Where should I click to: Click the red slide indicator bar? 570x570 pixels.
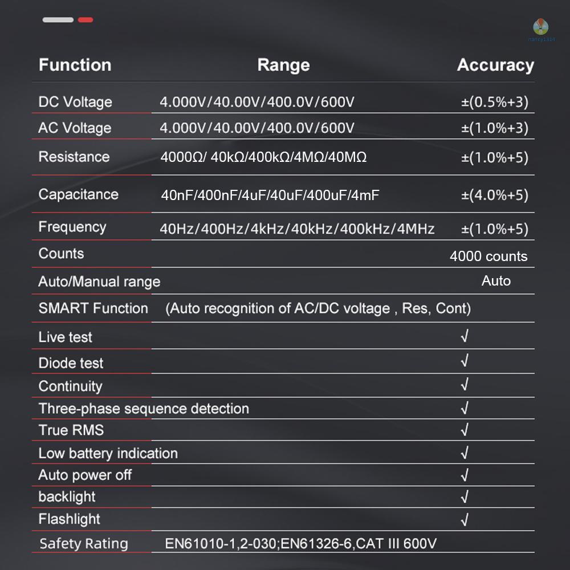pyautogui.click(x=85, y=20)
